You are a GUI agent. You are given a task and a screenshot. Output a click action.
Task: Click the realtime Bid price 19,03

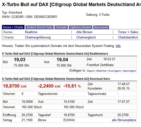click(x=20, y=60)
